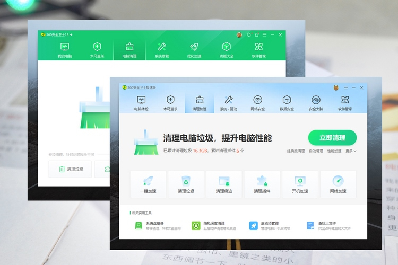This screenshot has width=398, height=265.
Task: Open 我的电脑 in 360安全卫士13 window
Action: (x=65, y=50)
